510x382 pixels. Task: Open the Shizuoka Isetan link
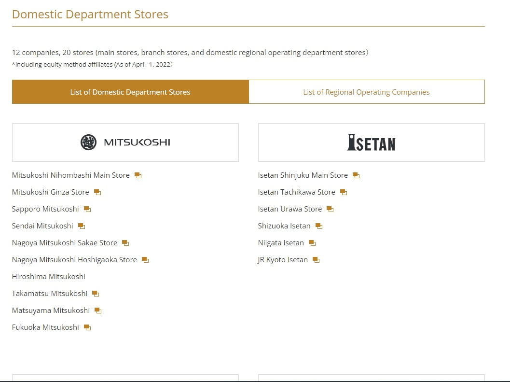coord(284,226)
